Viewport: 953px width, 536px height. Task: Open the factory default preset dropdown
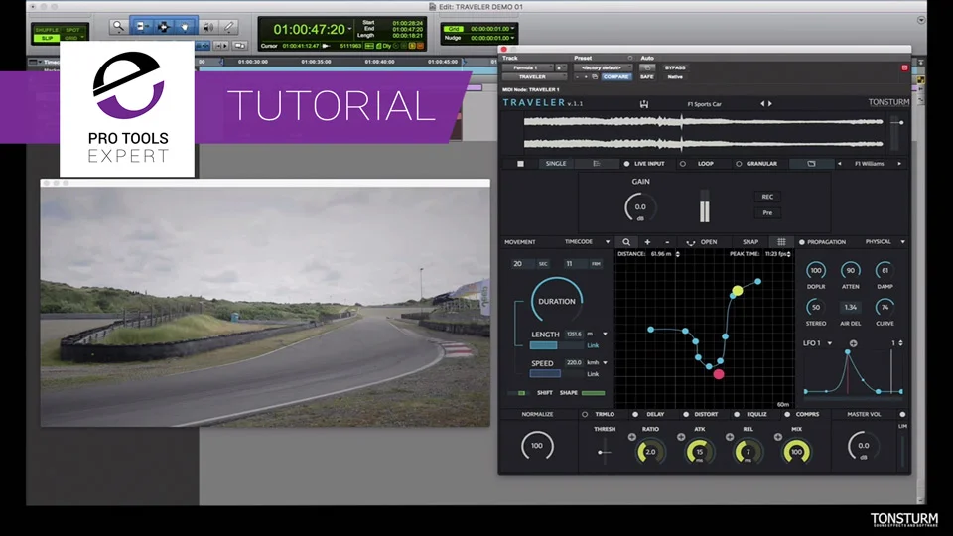coord(603,67)
